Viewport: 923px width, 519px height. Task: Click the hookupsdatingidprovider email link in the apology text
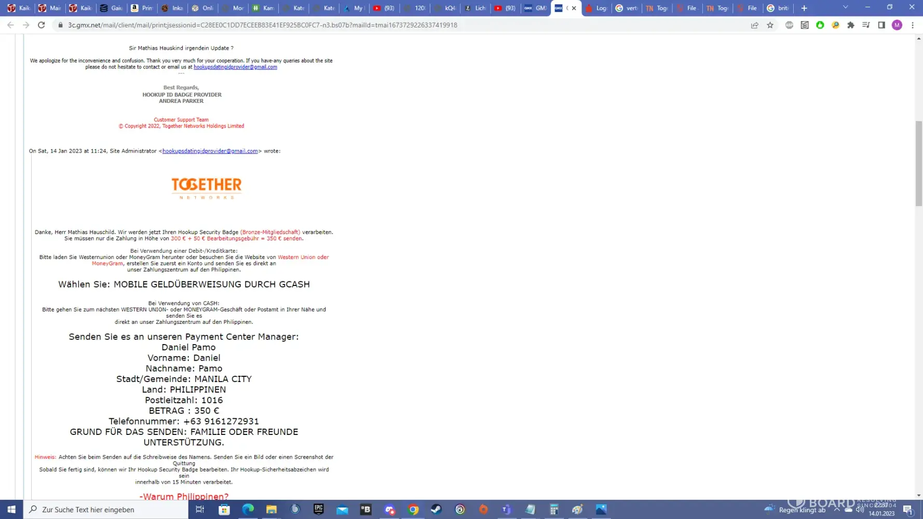click(x=235, y=67)
